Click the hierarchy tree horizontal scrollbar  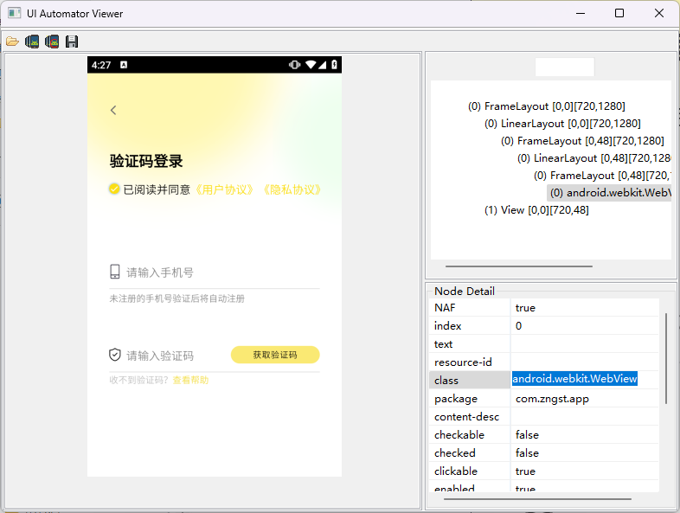pos(518,266)
